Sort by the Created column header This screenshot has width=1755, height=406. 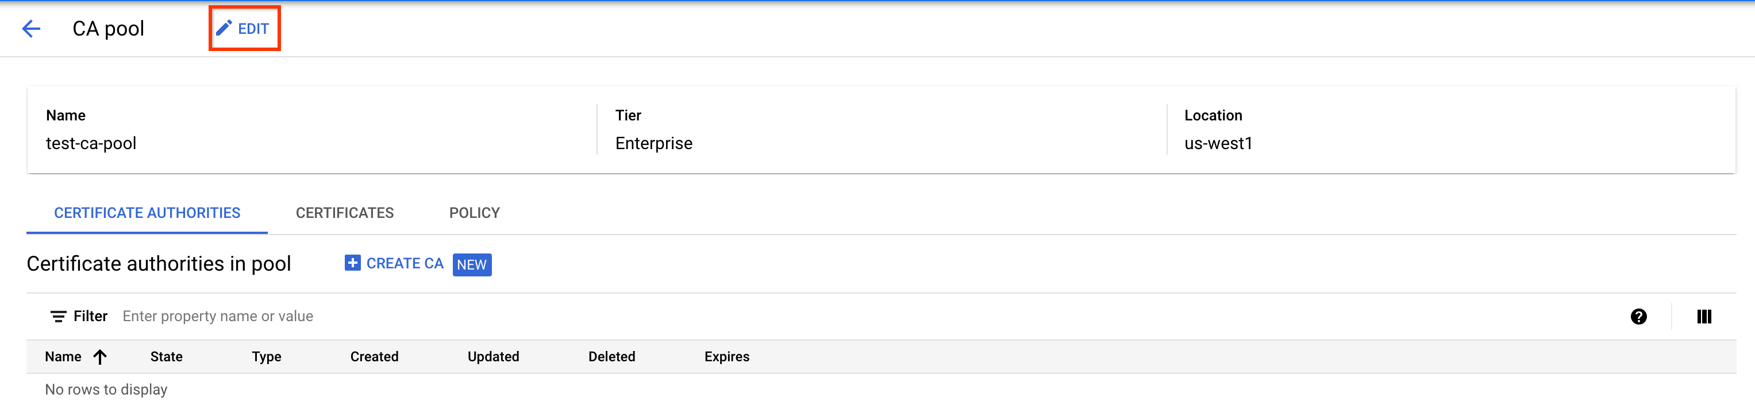coord(374,356)
